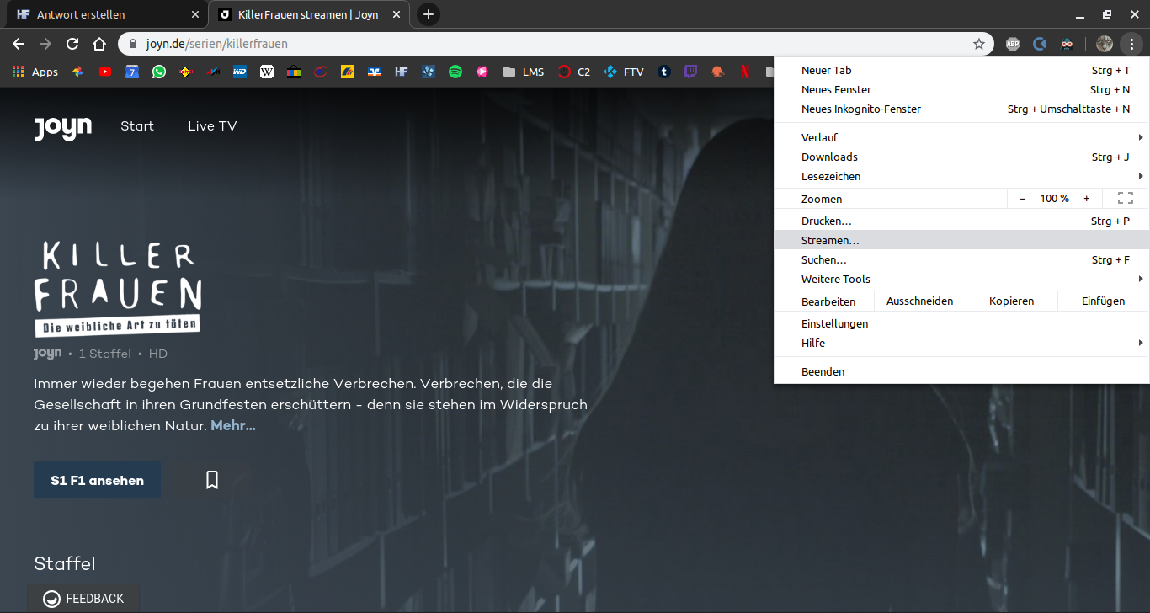View site security info via padlock icon
1150x613 pixels.
click(x=132, y=44)
